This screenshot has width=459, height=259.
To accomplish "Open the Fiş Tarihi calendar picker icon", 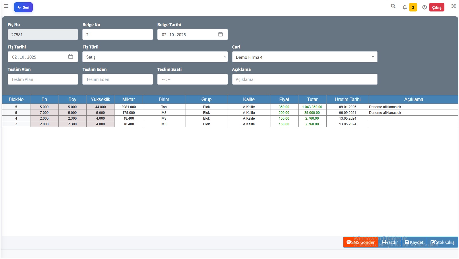I will (71, 57).
